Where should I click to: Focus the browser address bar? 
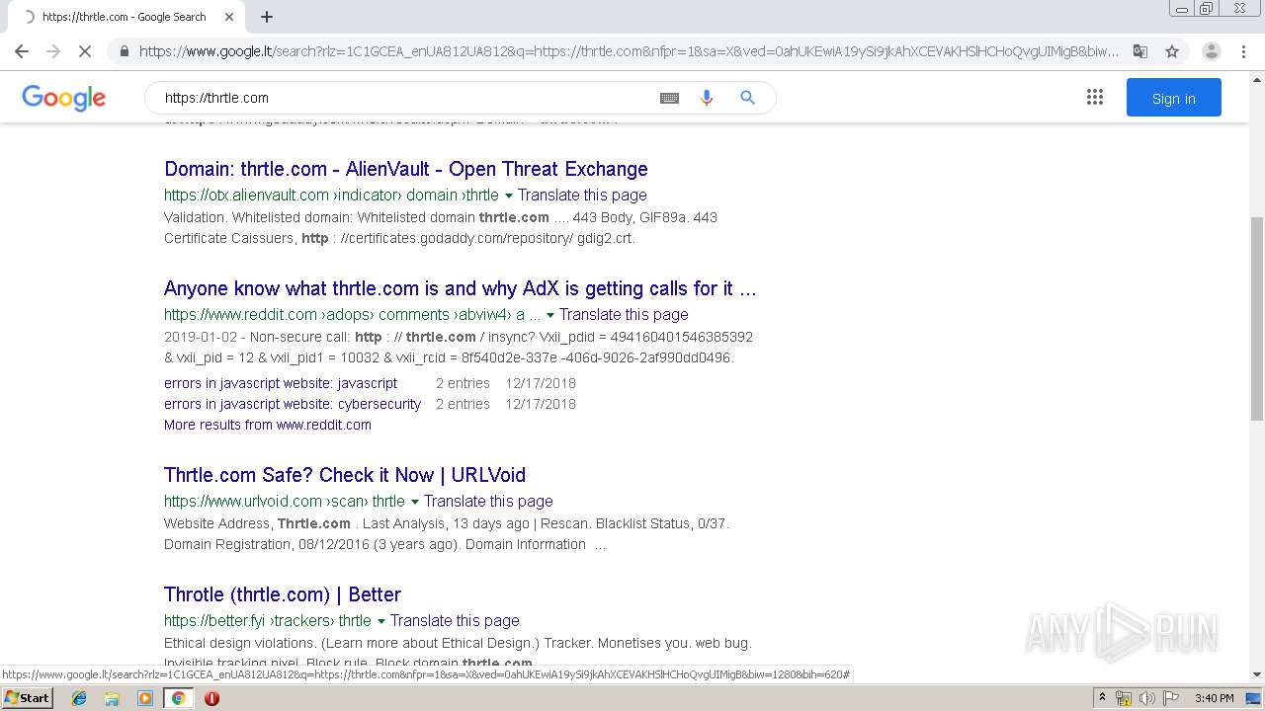coord(629,51)
